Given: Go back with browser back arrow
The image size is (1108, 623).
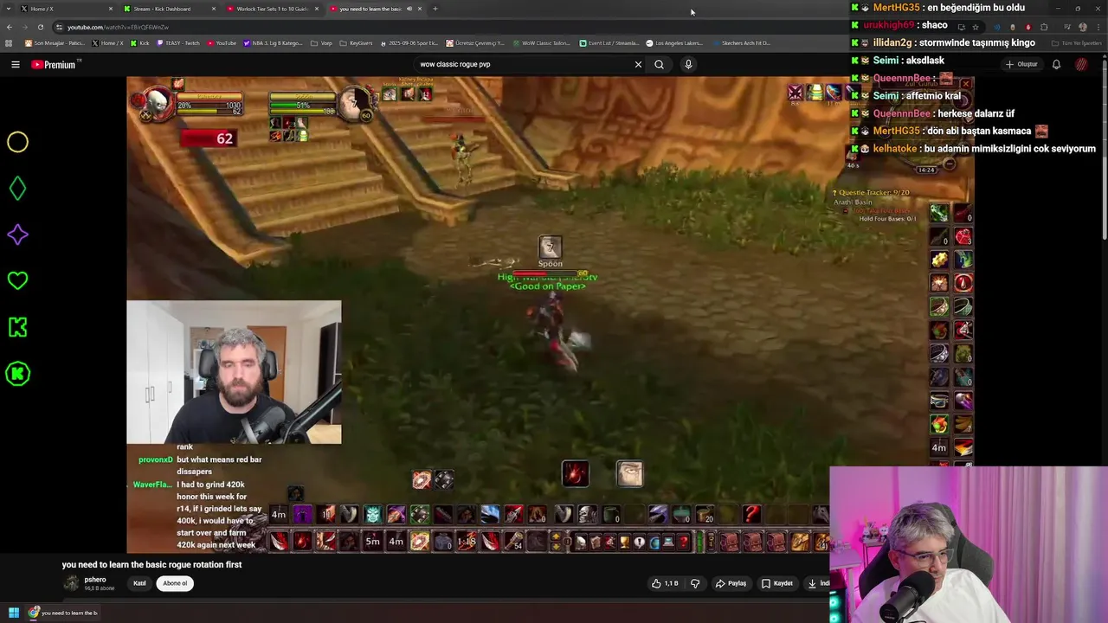Looking at the screenshot, I should 10,27.
